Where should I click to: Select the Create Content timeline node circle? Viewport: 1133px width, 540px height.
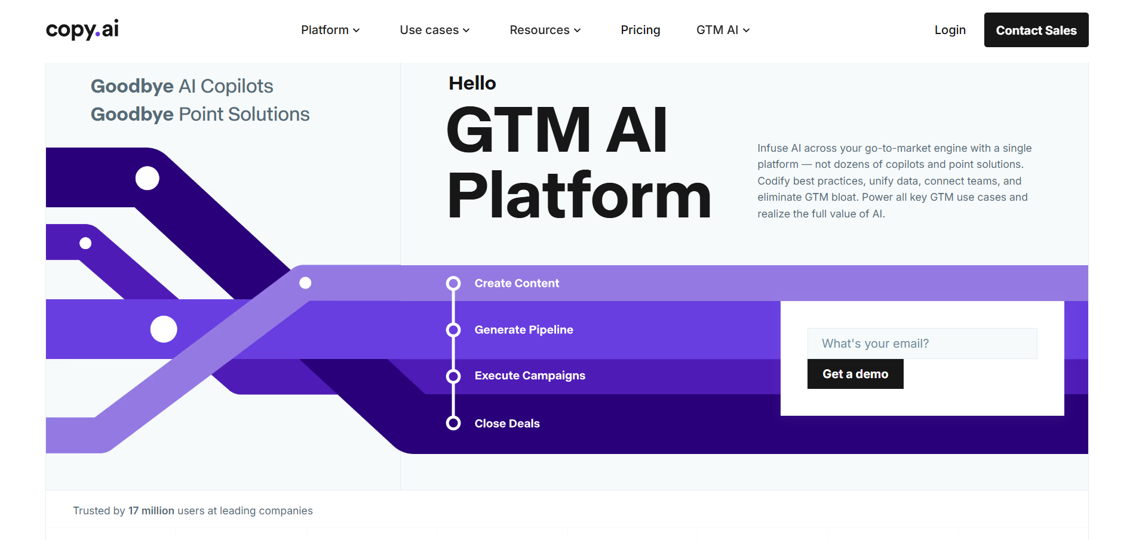click(x=454, y=283)
